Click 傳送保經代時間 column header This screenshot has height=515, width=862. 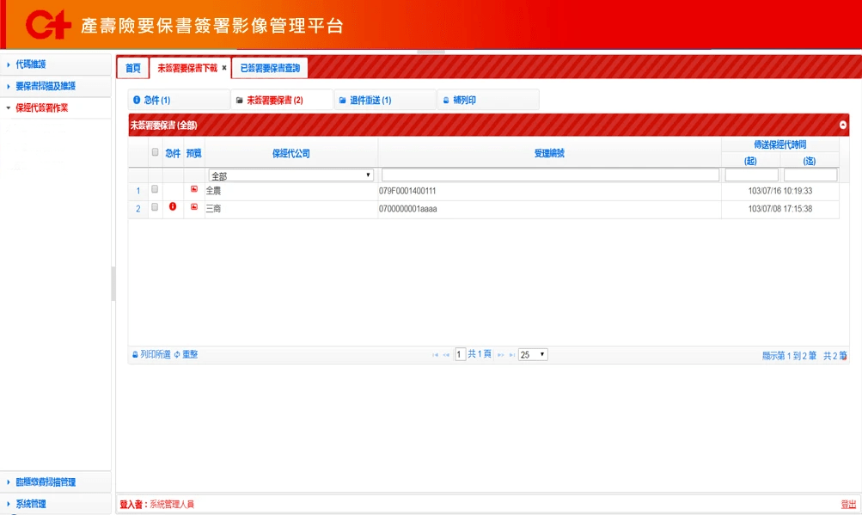(780, 144)
